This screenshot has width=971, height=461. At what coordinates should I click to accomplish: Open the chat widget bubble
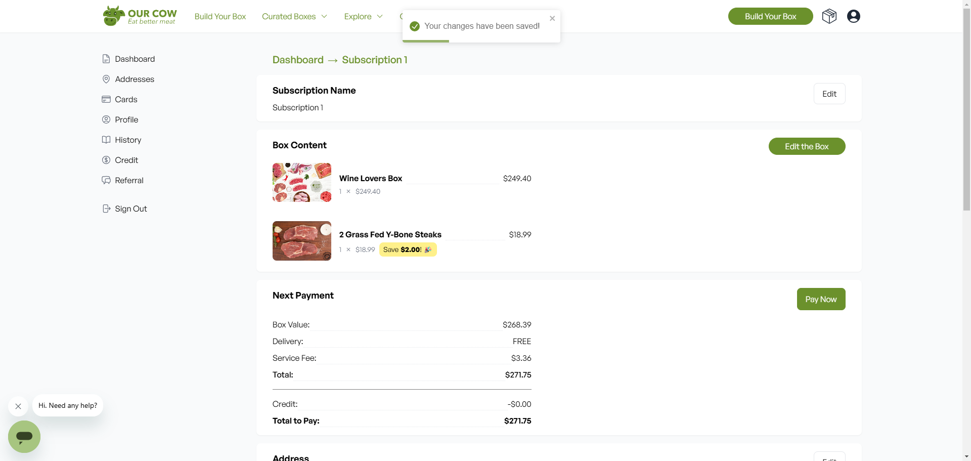coord(24,437)
